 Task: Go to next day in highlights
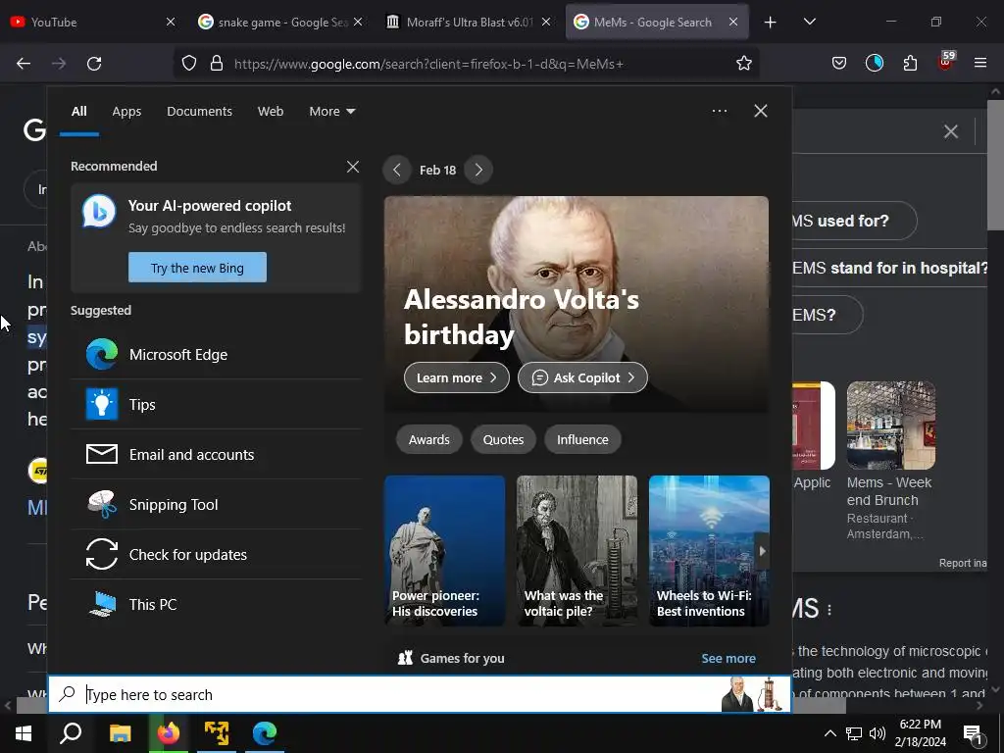[478, 170]
